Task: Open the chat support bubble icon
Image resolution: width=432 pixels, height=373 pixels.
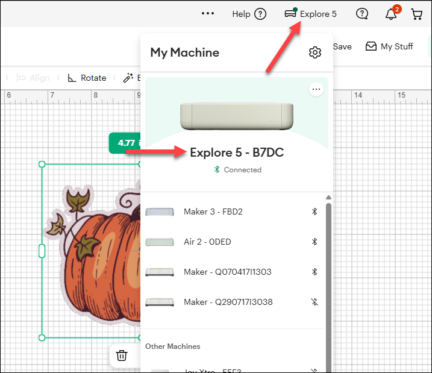Action: click(362, 13)
